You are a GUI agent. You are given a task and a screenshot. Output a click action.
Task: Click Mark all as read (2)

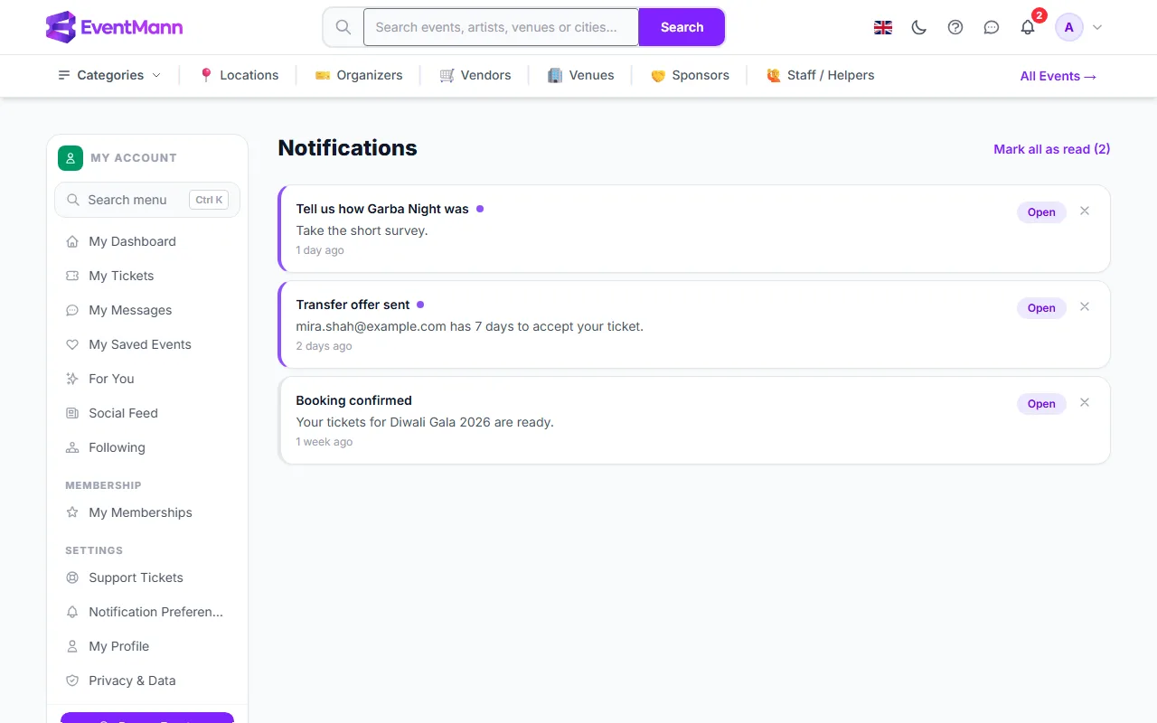pos(1052,149)
